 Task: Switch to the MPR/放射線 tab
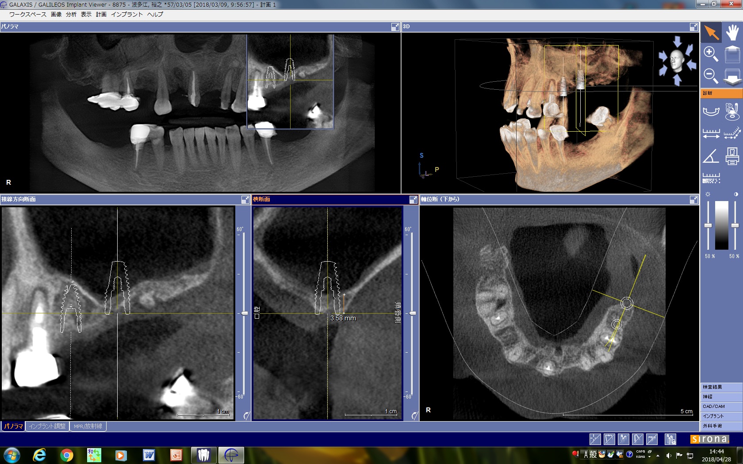click(88, 426)
